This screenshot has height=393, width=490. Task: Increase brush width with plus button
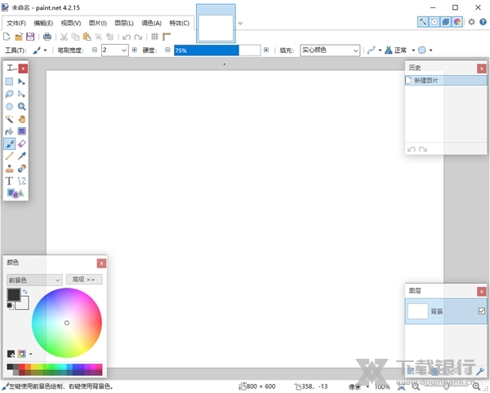[135, 50]
